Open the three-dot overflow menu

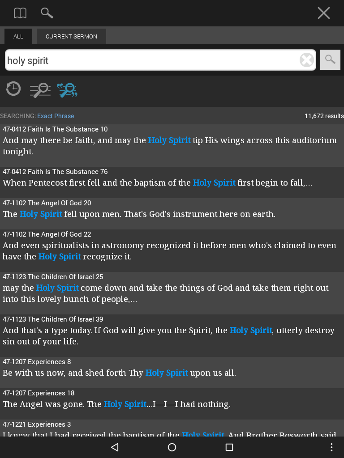pos(331,447)
